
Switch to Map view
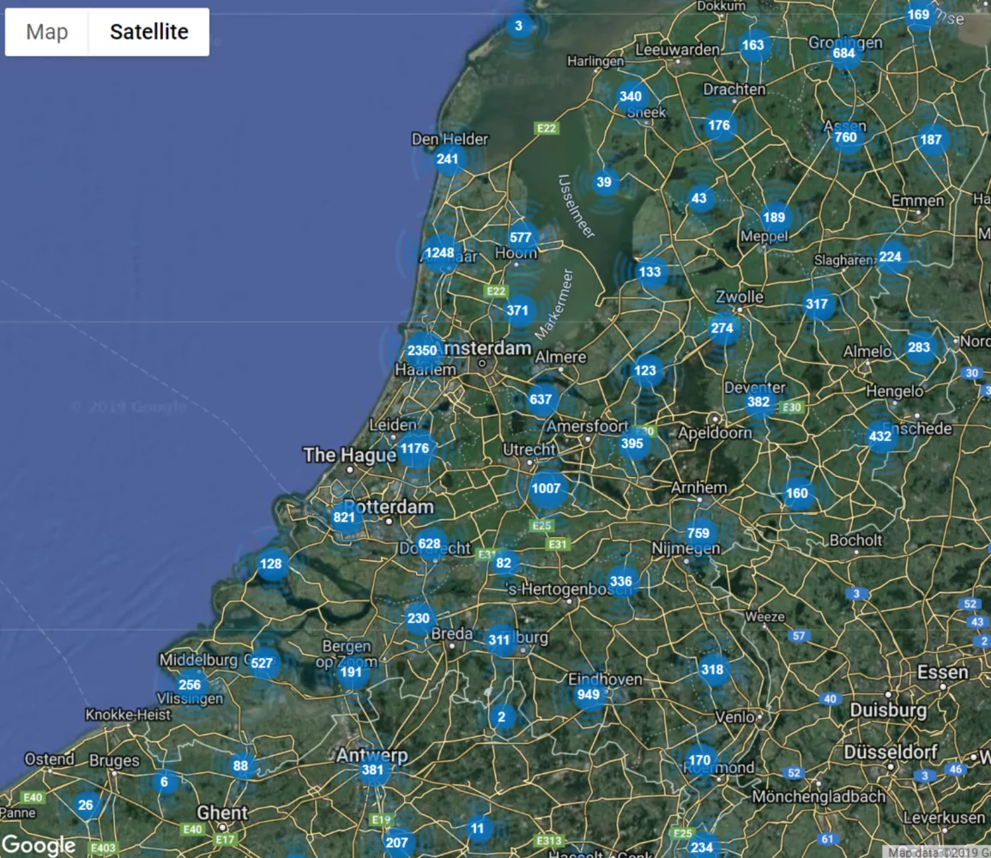coord(47,32)
